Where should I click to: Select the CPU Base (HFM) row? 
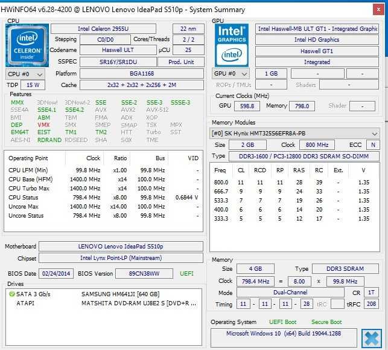coord(103,179)
